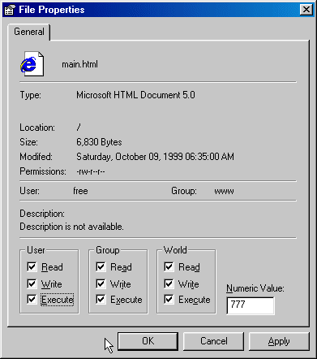
Task: Click the File Properties title bar icon
Action: [x=9, y=10]
